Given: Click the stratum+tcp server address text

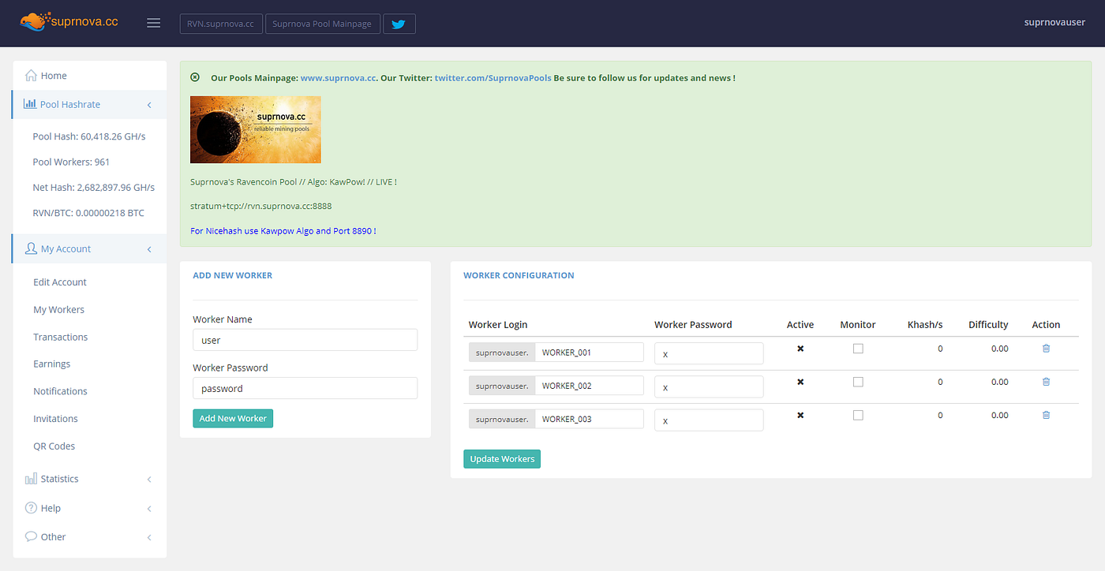Looking at the screenshot, I should click(x=261, y=206).
